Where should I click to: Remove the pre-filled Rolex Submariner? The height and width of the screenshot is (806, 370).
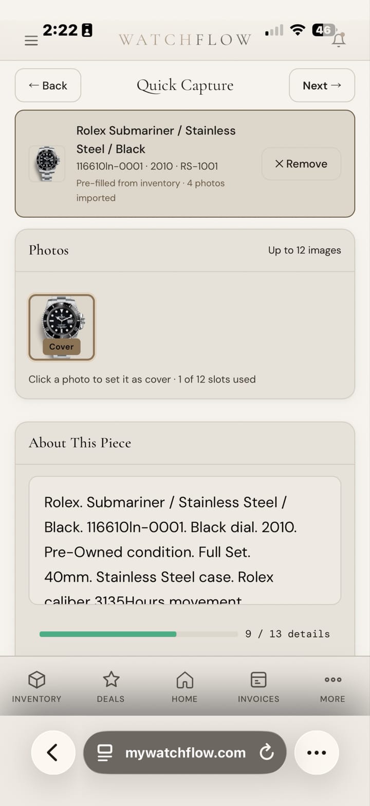pyautogui.click(x=301, y=164)
